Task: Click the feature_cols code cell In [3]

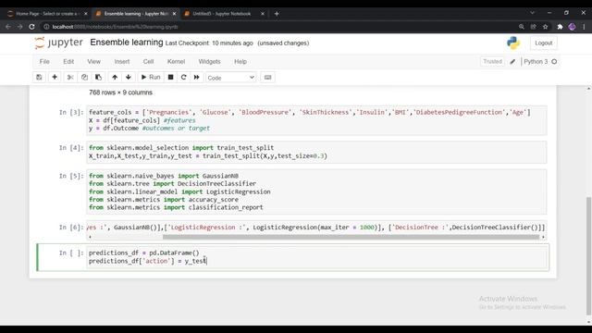Action: click(316, 120)
